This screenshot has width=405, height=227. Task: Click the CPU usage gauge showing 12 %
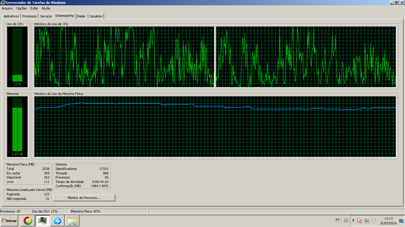click(17, 57)
